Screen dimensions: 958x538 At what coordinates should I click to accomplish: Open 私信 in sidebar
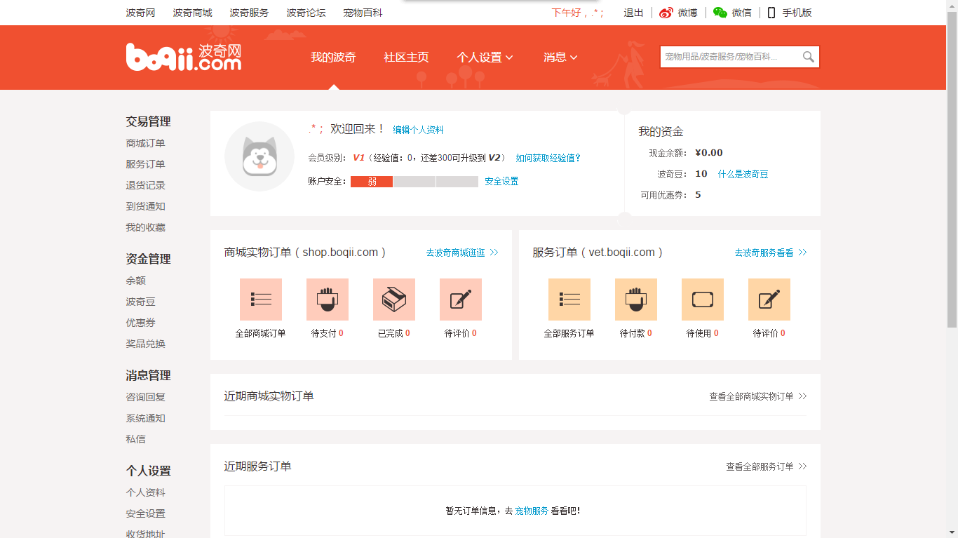(x=136, y=439)
